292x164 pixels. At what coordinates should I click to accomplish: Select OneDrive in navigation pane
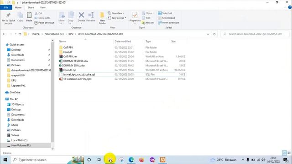15,92
